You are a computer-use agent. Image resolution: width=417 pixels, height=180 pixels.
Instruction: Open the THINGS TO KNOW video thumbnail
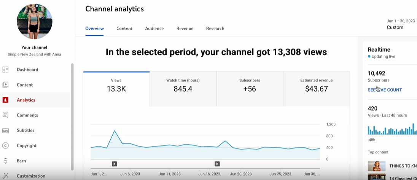pyautogui.click(x=377, y=166)
